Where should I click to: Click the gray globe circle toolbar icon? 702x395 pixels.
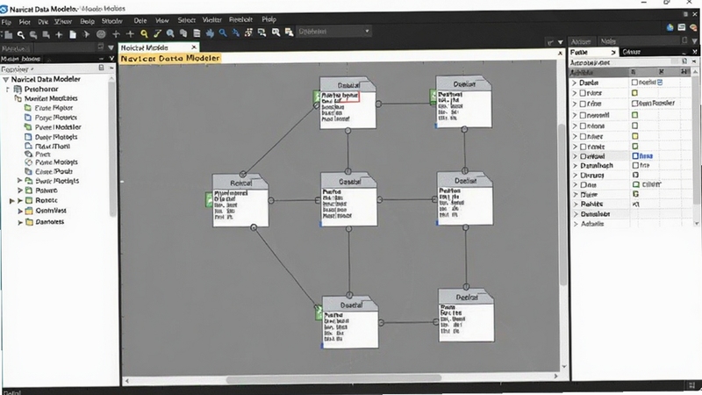pos(101,34)
